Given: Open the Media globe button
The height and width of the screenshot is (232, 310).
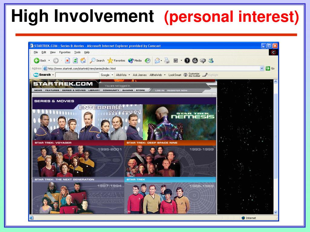Looking at the screenshot, I should 131,60.
